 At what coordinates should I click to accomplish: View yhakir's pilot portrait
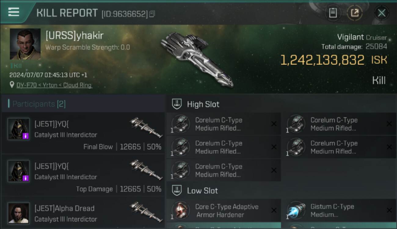coord(25,44)
